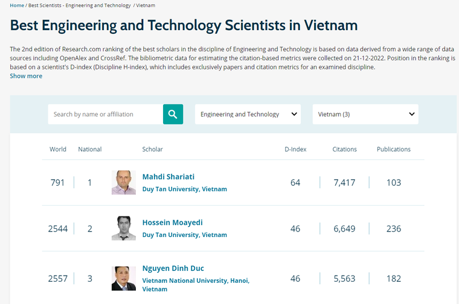Click the teal search magnifier button

click(x=173, y=114)
